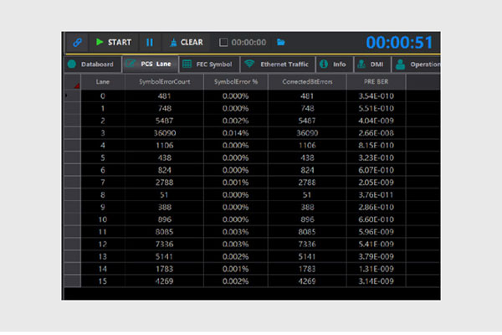Pause the measurement with pause icon
This screenshot has height=335, width=502.
150,43
